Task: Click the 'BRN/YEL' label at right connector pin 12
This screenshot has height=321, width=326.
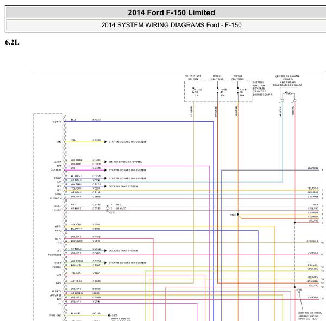Action: pyautogui.click(x=313, y=265)
